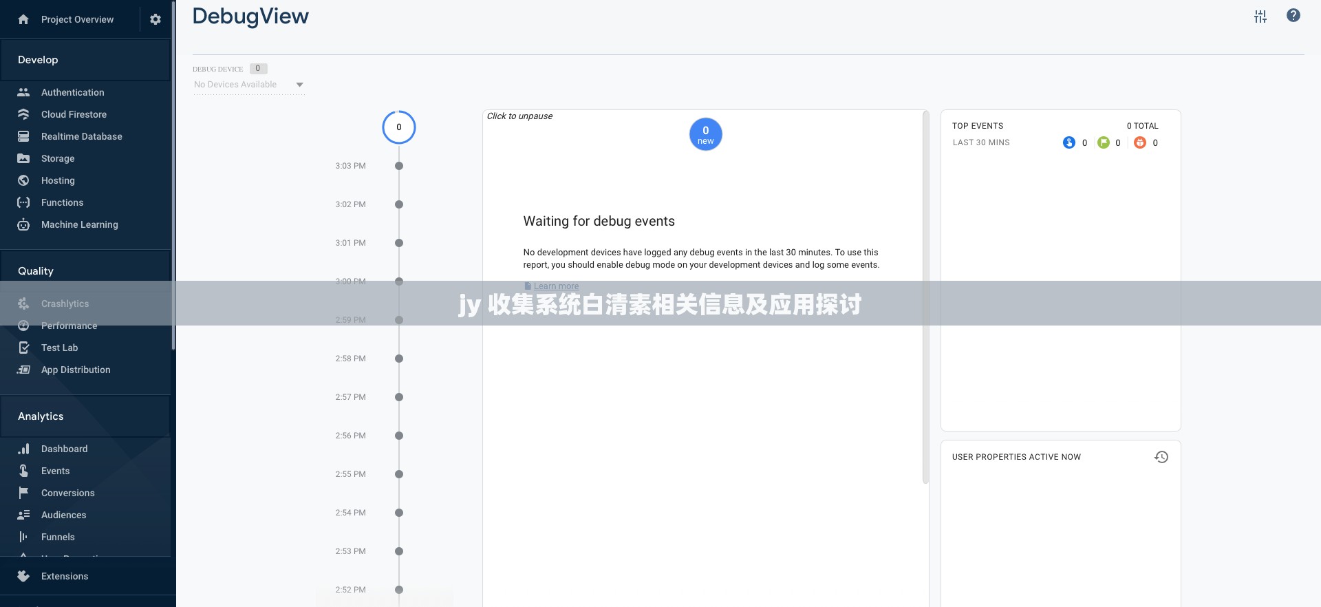
Task: Click the Audiences icon
Action: coord(23,515)
